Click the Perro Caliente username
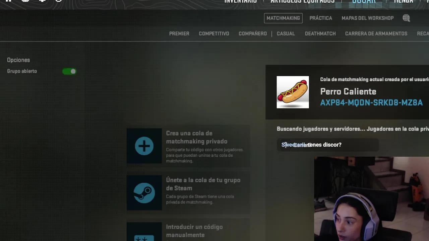The height and width of the screenshot is (241, 429). [x=348, y=91]
